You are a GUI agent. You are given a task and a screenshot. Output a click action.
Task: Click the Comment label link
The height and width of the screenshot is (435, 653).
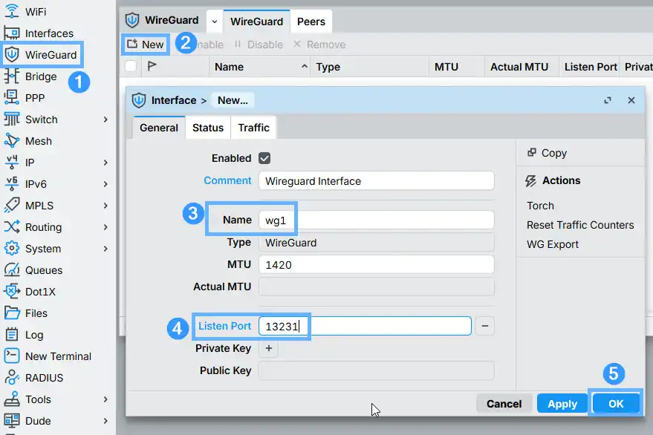coord(227,180)
